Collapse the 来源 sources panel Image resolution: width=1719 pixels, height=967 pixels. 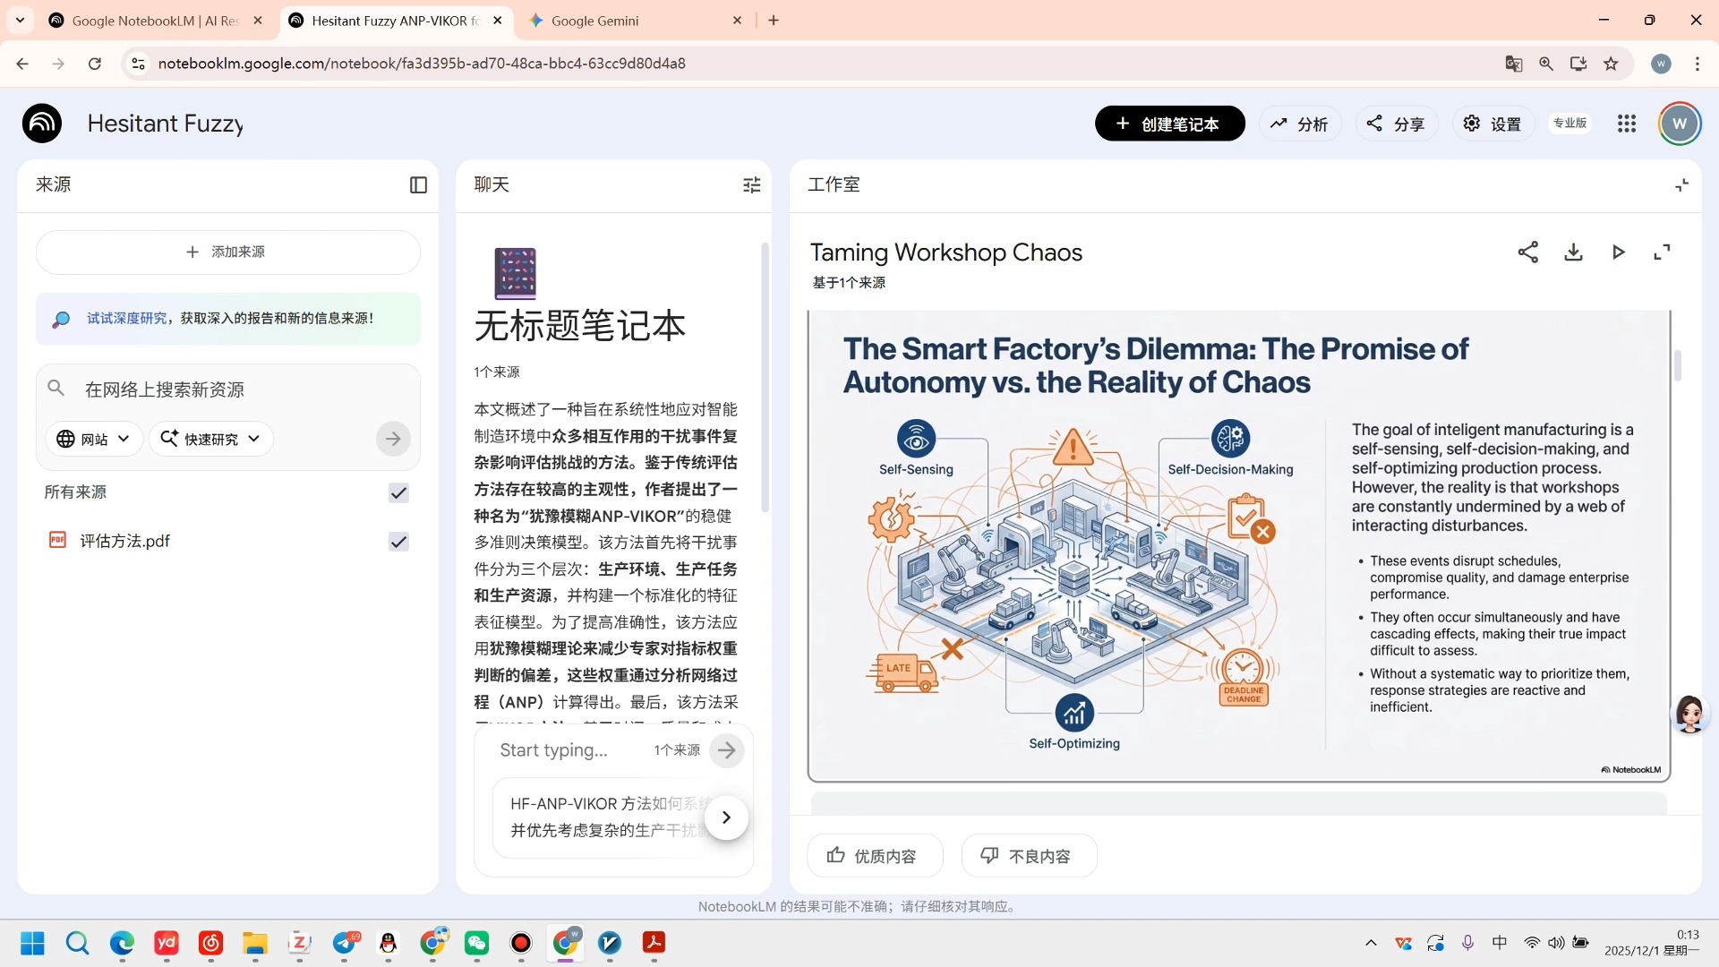pyautogui.click(x=418, y=184)
